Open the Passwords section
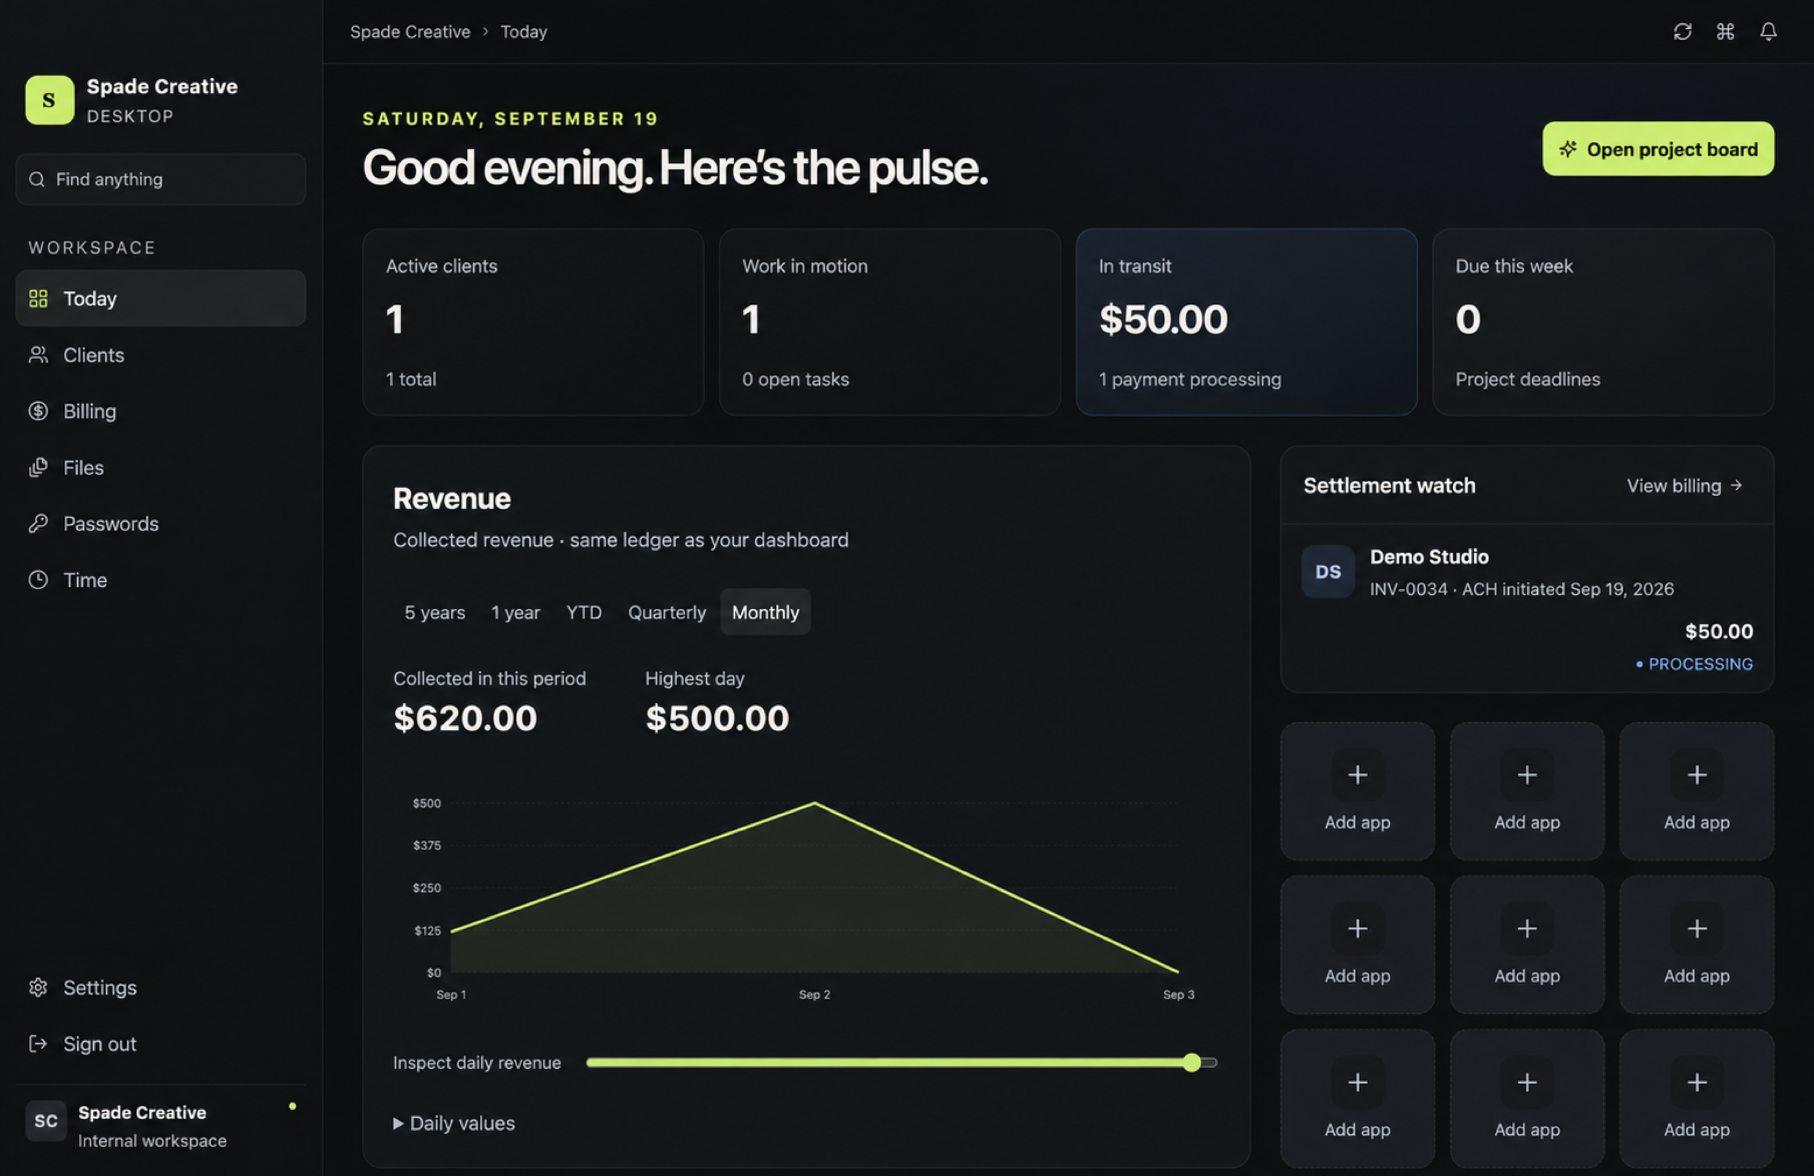 pos(160,523)
